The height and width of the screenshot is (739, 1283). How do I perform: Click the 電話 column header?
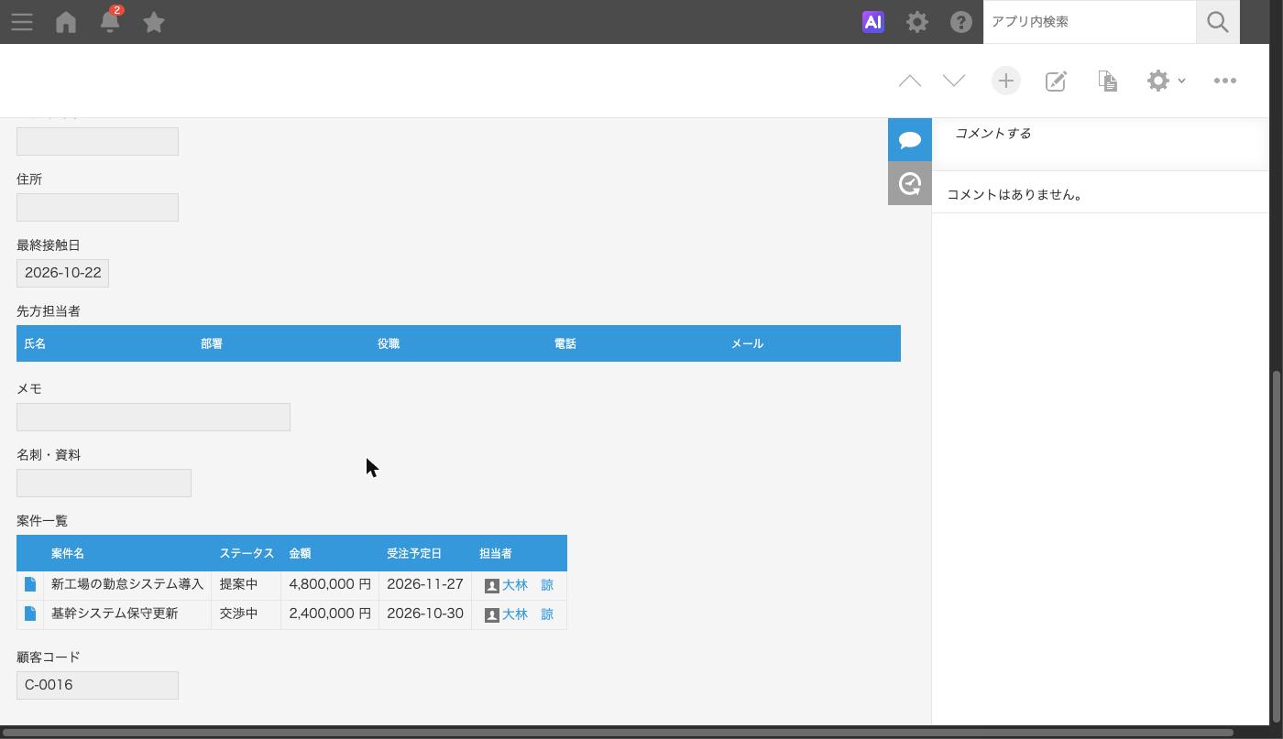(635, 343)
